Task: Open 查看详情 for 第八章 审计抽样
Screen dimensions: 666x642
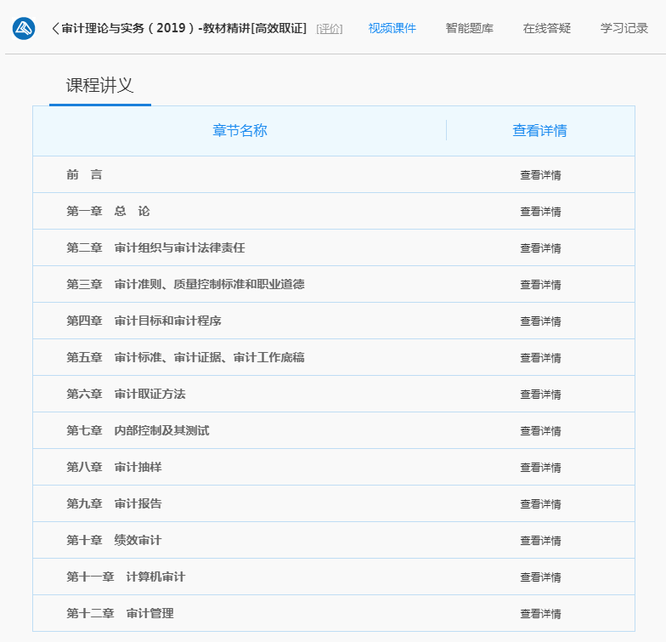Action: pos(540,468)
